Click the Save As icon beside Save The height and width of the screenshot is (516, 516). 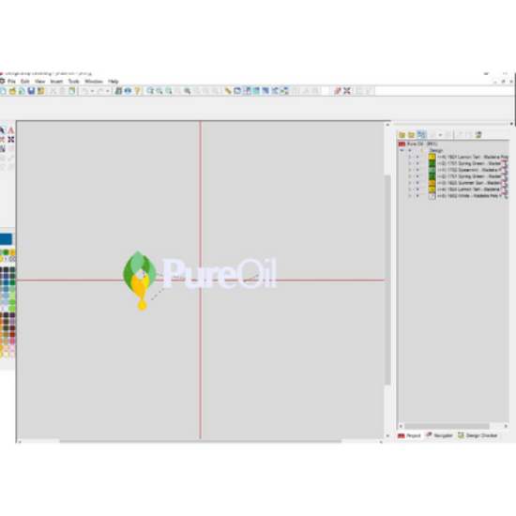coord(40,91)
